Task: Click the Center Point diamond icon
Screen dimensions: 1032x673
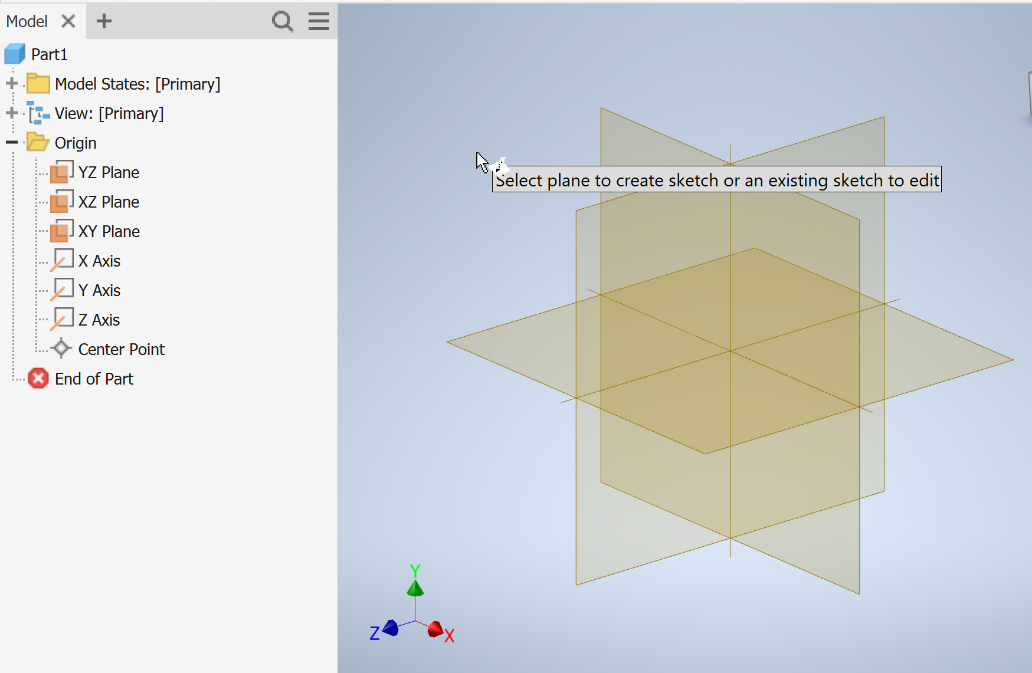Action: click(x=61, y=349)
